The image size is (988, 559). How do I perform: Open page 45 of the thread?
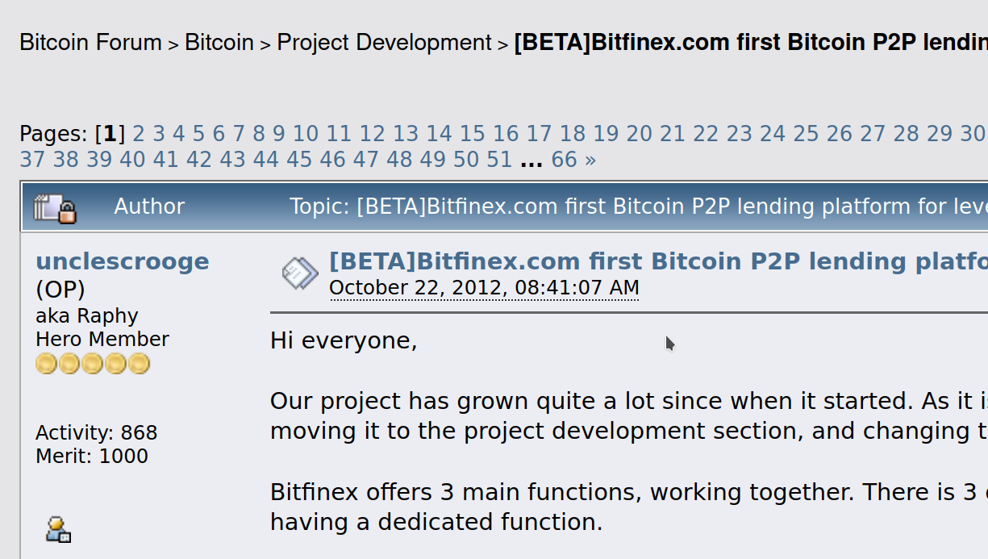tap(299, 160)
